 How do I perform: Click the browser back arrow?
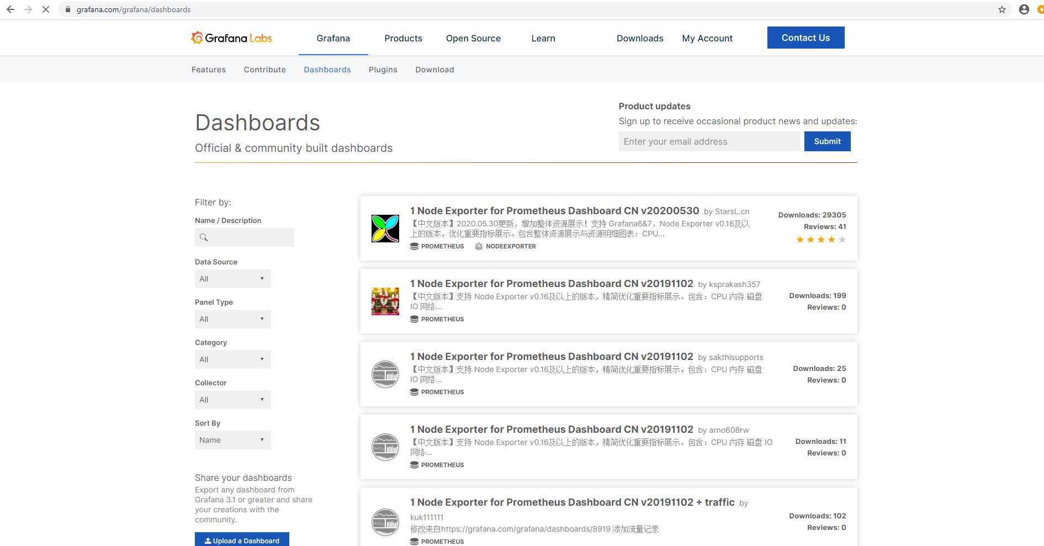[x=10, y=9]
